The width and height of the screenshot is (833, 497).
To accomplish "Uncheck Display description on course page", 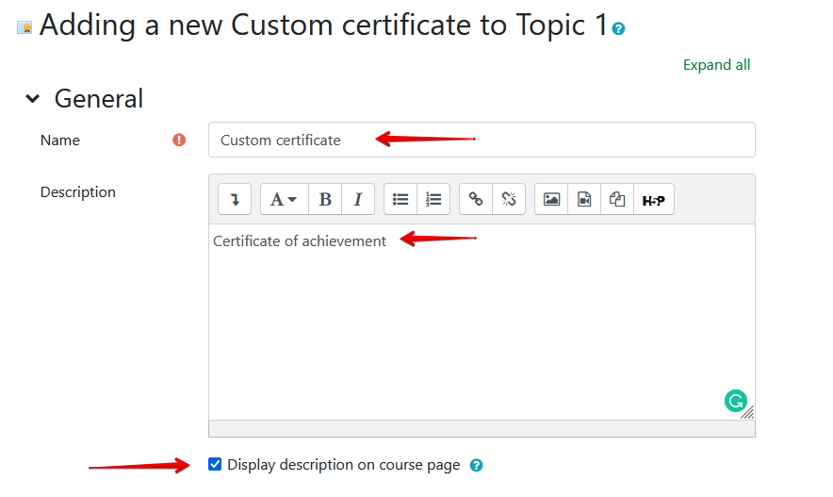I will 215,464.
